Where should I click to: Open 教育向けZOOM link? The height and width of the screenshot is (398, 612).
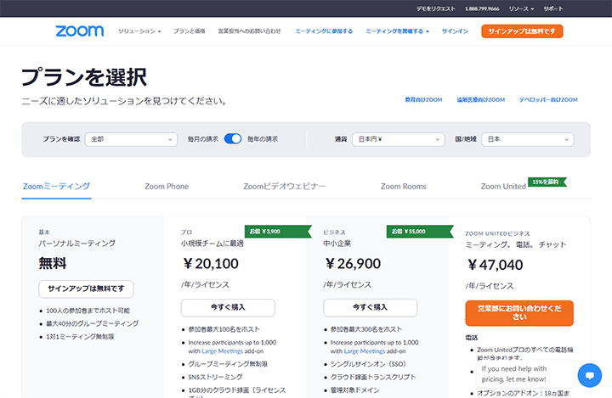[423, 99]
